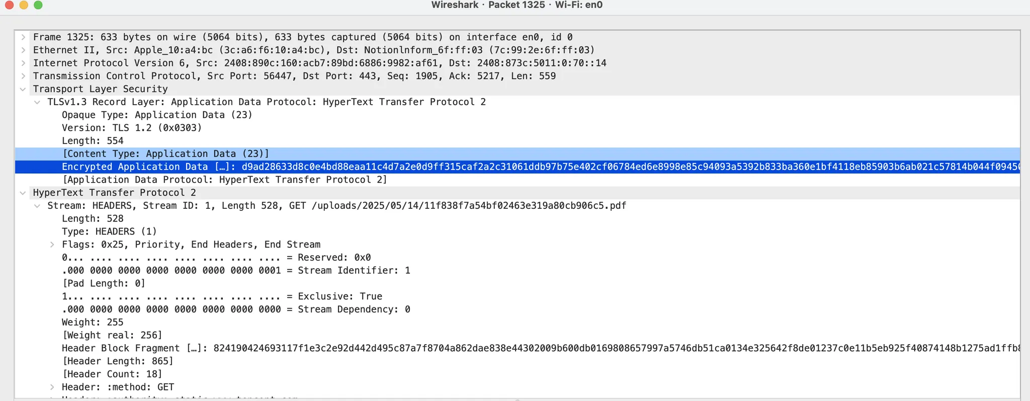
Task: Collapse the HyperText Transfer Protocol 2 section
Action: 23,193
